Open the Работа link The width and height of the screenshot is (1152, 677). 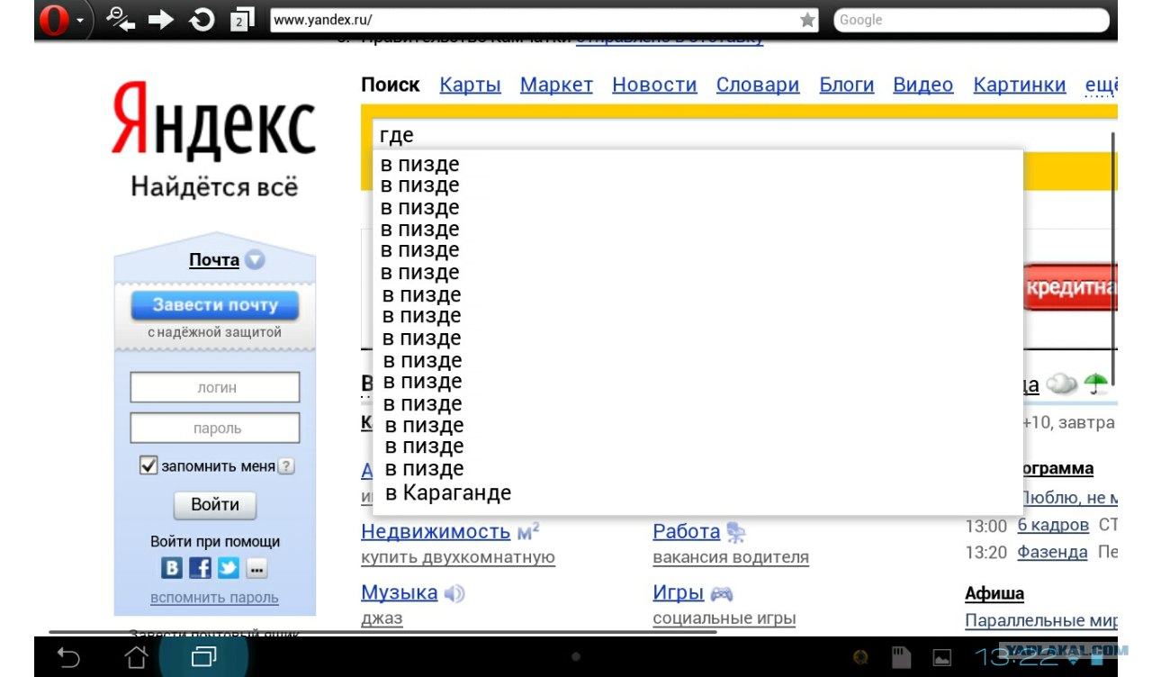click(687, 531)
